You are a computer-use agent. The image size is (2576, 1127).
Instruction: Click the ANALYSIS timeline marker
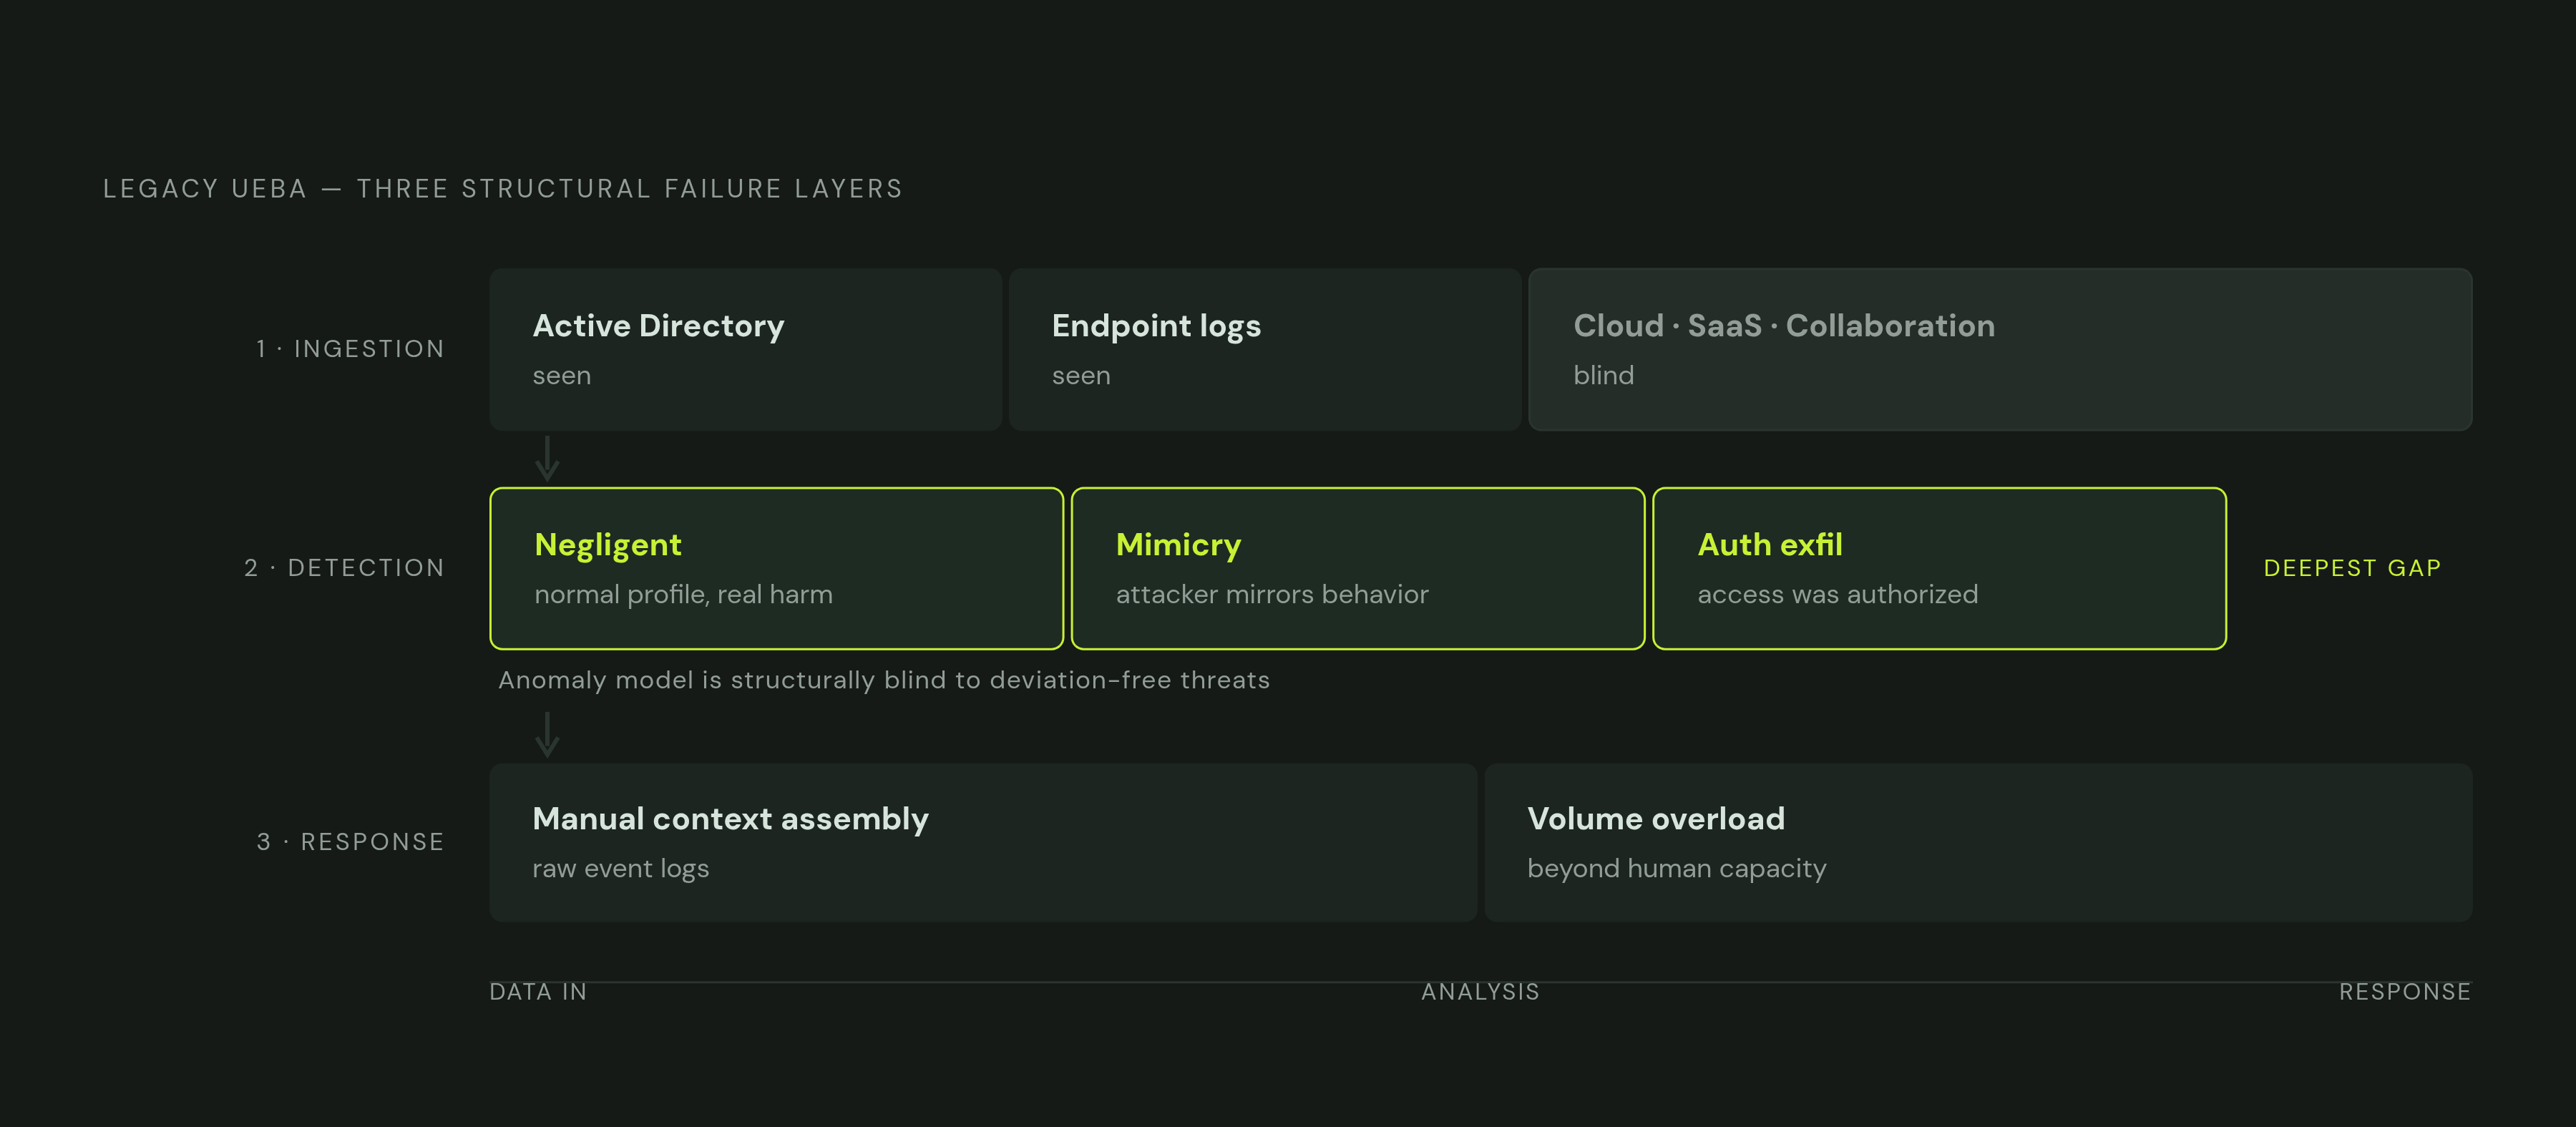pyautogui.click(x=1480, y=992)
